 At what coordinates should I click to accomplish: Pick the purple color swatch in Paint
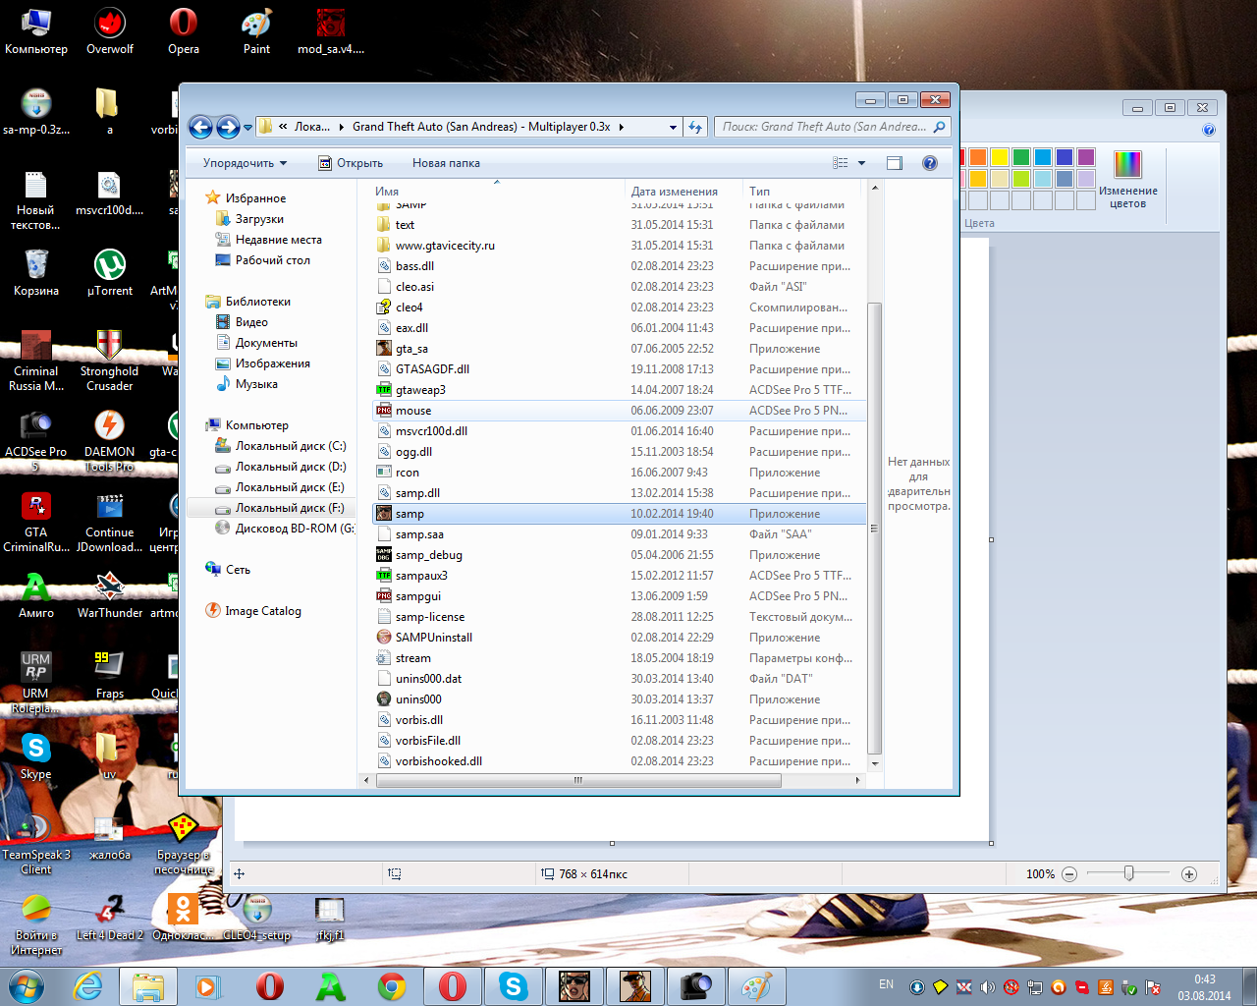[1086, 157]
